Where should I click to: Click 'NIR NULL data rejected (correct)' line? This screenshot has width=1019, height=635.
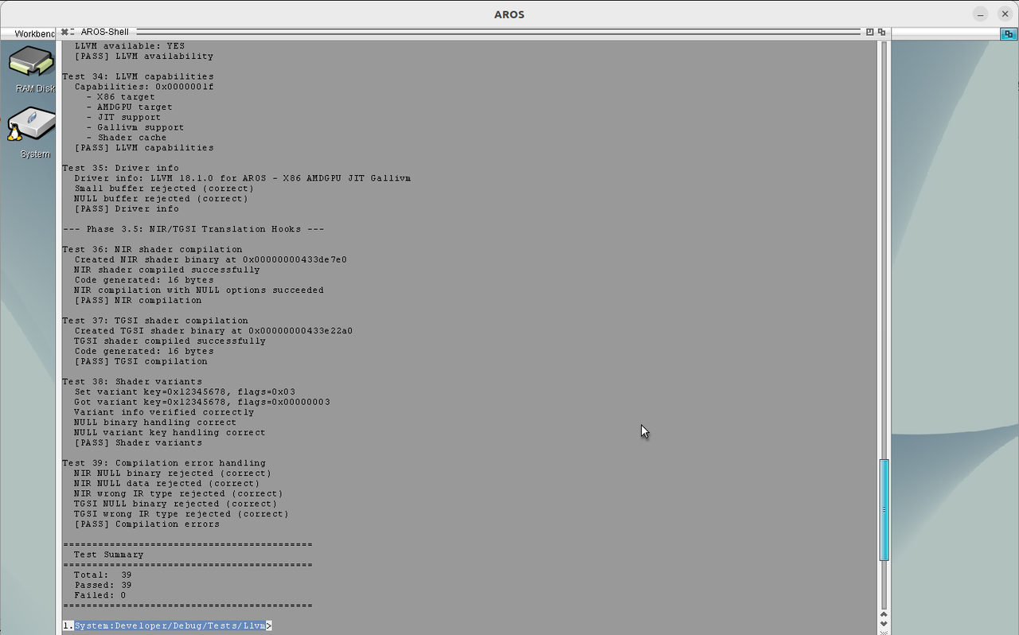(167, 484)
